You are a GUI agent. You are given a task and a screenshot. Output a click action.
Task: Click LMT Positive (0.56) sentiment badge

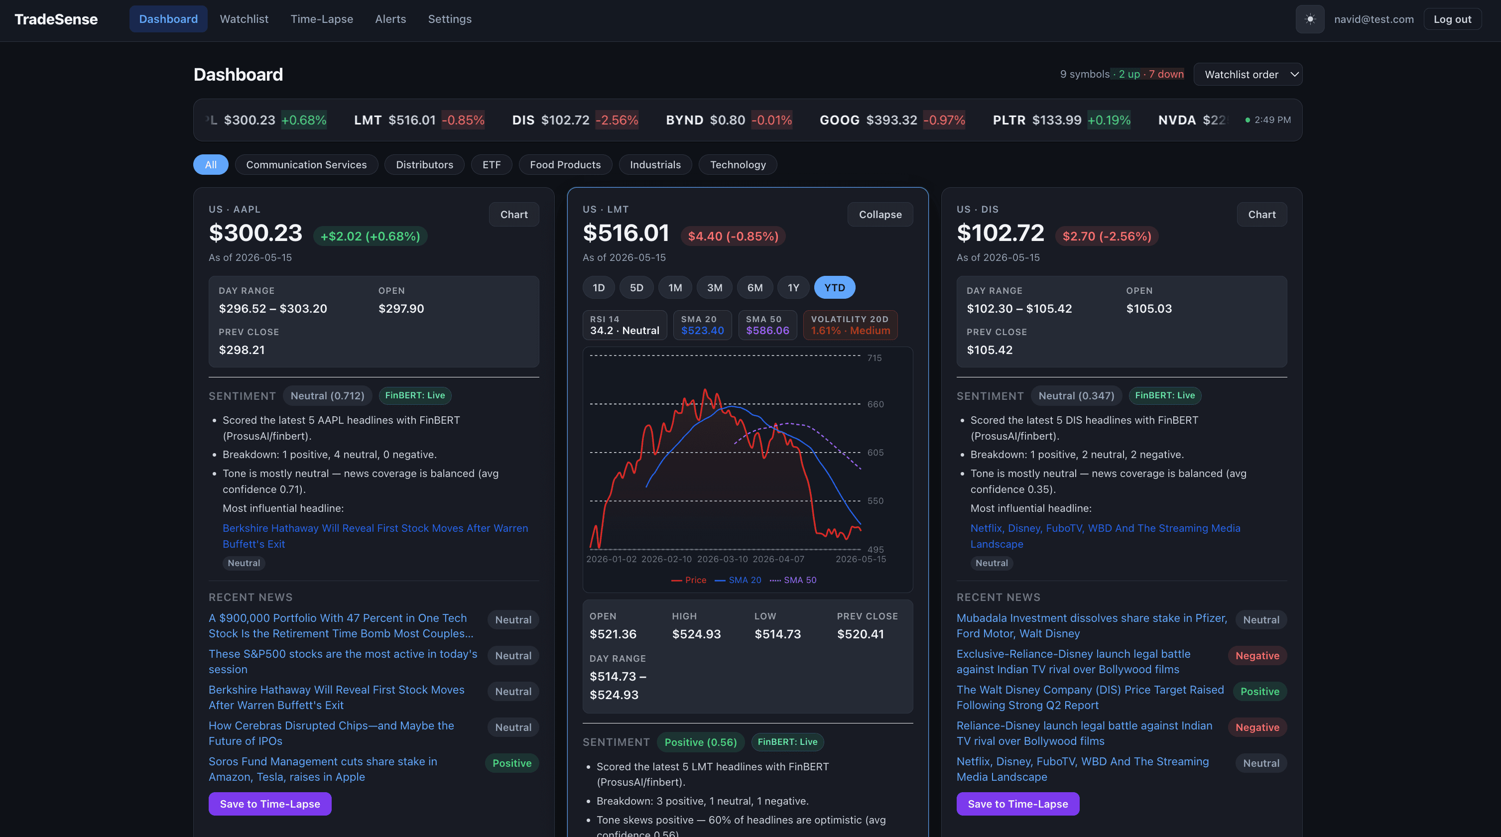tap(700, 742)
